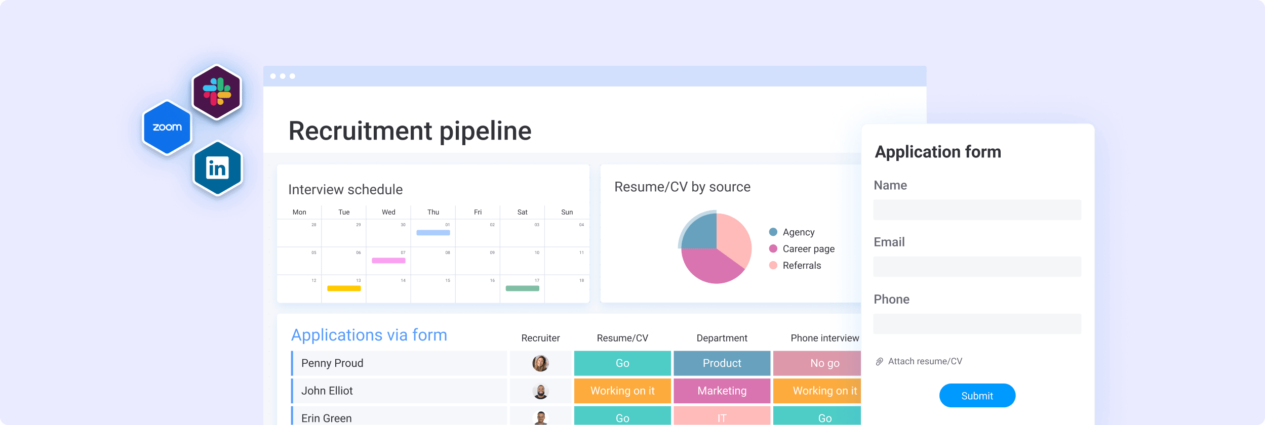
Task: Click the Interview schedule widget title
Action: click(345, 189)
